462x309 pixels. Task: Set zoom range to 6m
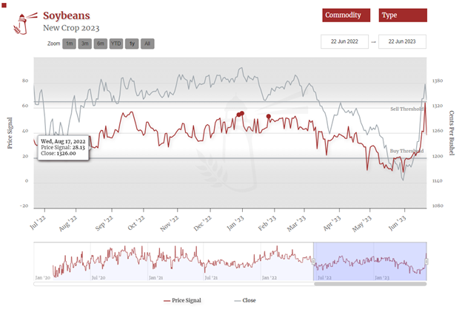101,44
